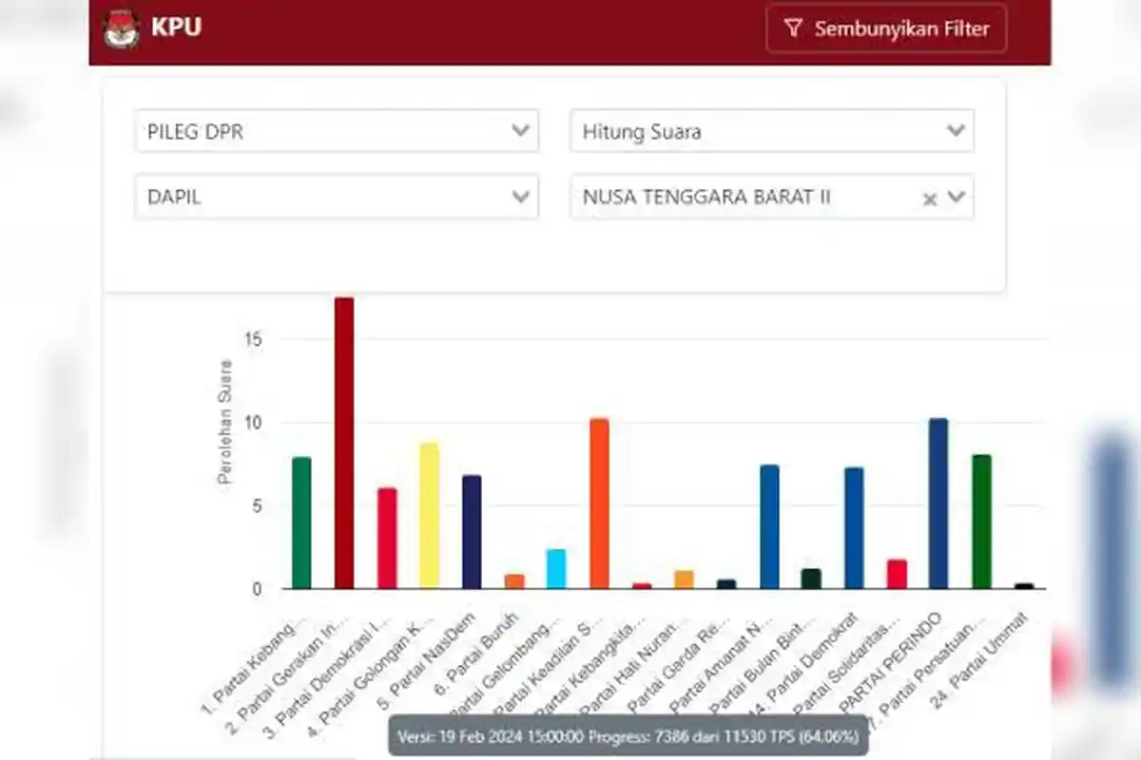Expand the Nusa Tenggara Barat II chevron
Viewport: 1141px width, 760px height.
(957, 197)
